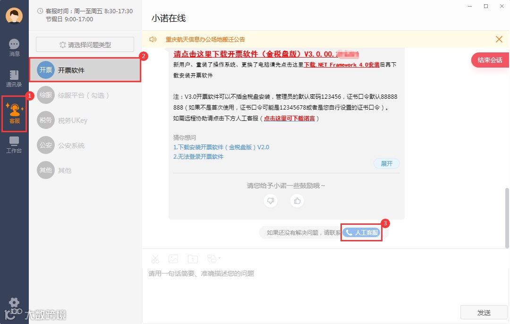Open the 点击这里可下载诺言 link

(x=289, y=119)
